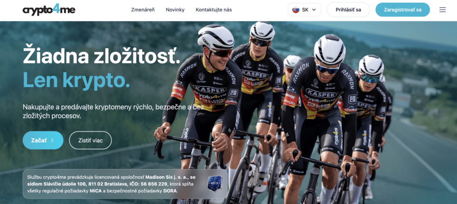Click the language selector chevron

click(x=314, y=10)
